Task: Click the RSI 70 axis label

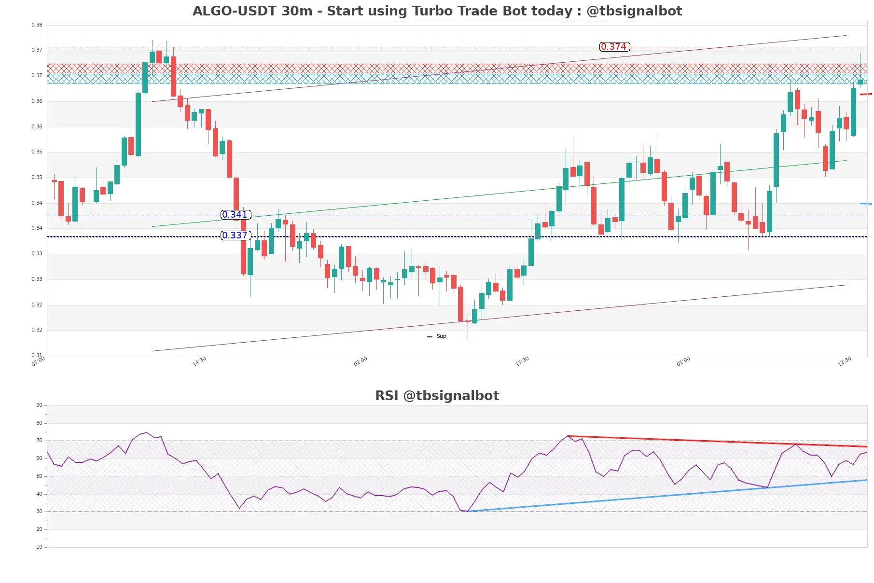Action: point(39,441)
